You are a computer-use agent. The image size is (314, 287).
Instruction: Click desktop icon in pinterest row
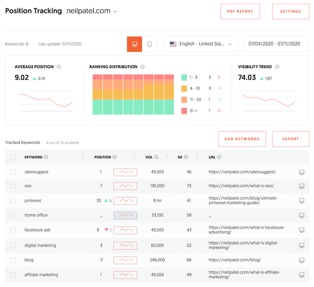[301, 201]
